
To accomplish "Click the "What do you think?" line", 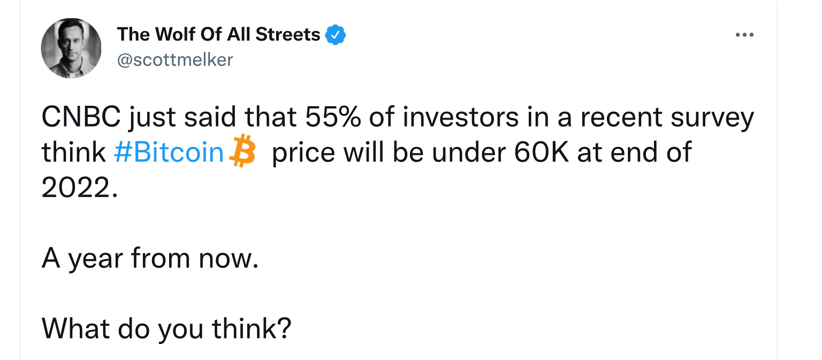I will pos(166,329).
